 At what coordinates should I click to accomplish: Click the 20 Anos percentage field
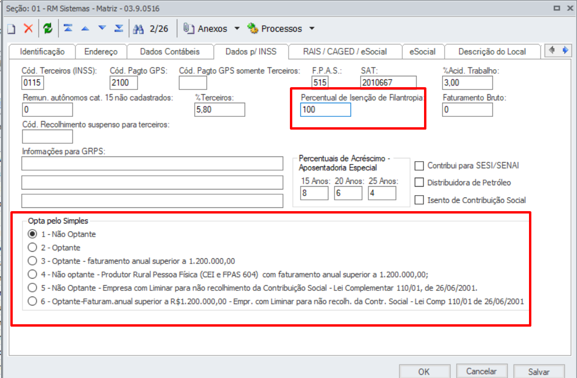[x=348, y=193]
